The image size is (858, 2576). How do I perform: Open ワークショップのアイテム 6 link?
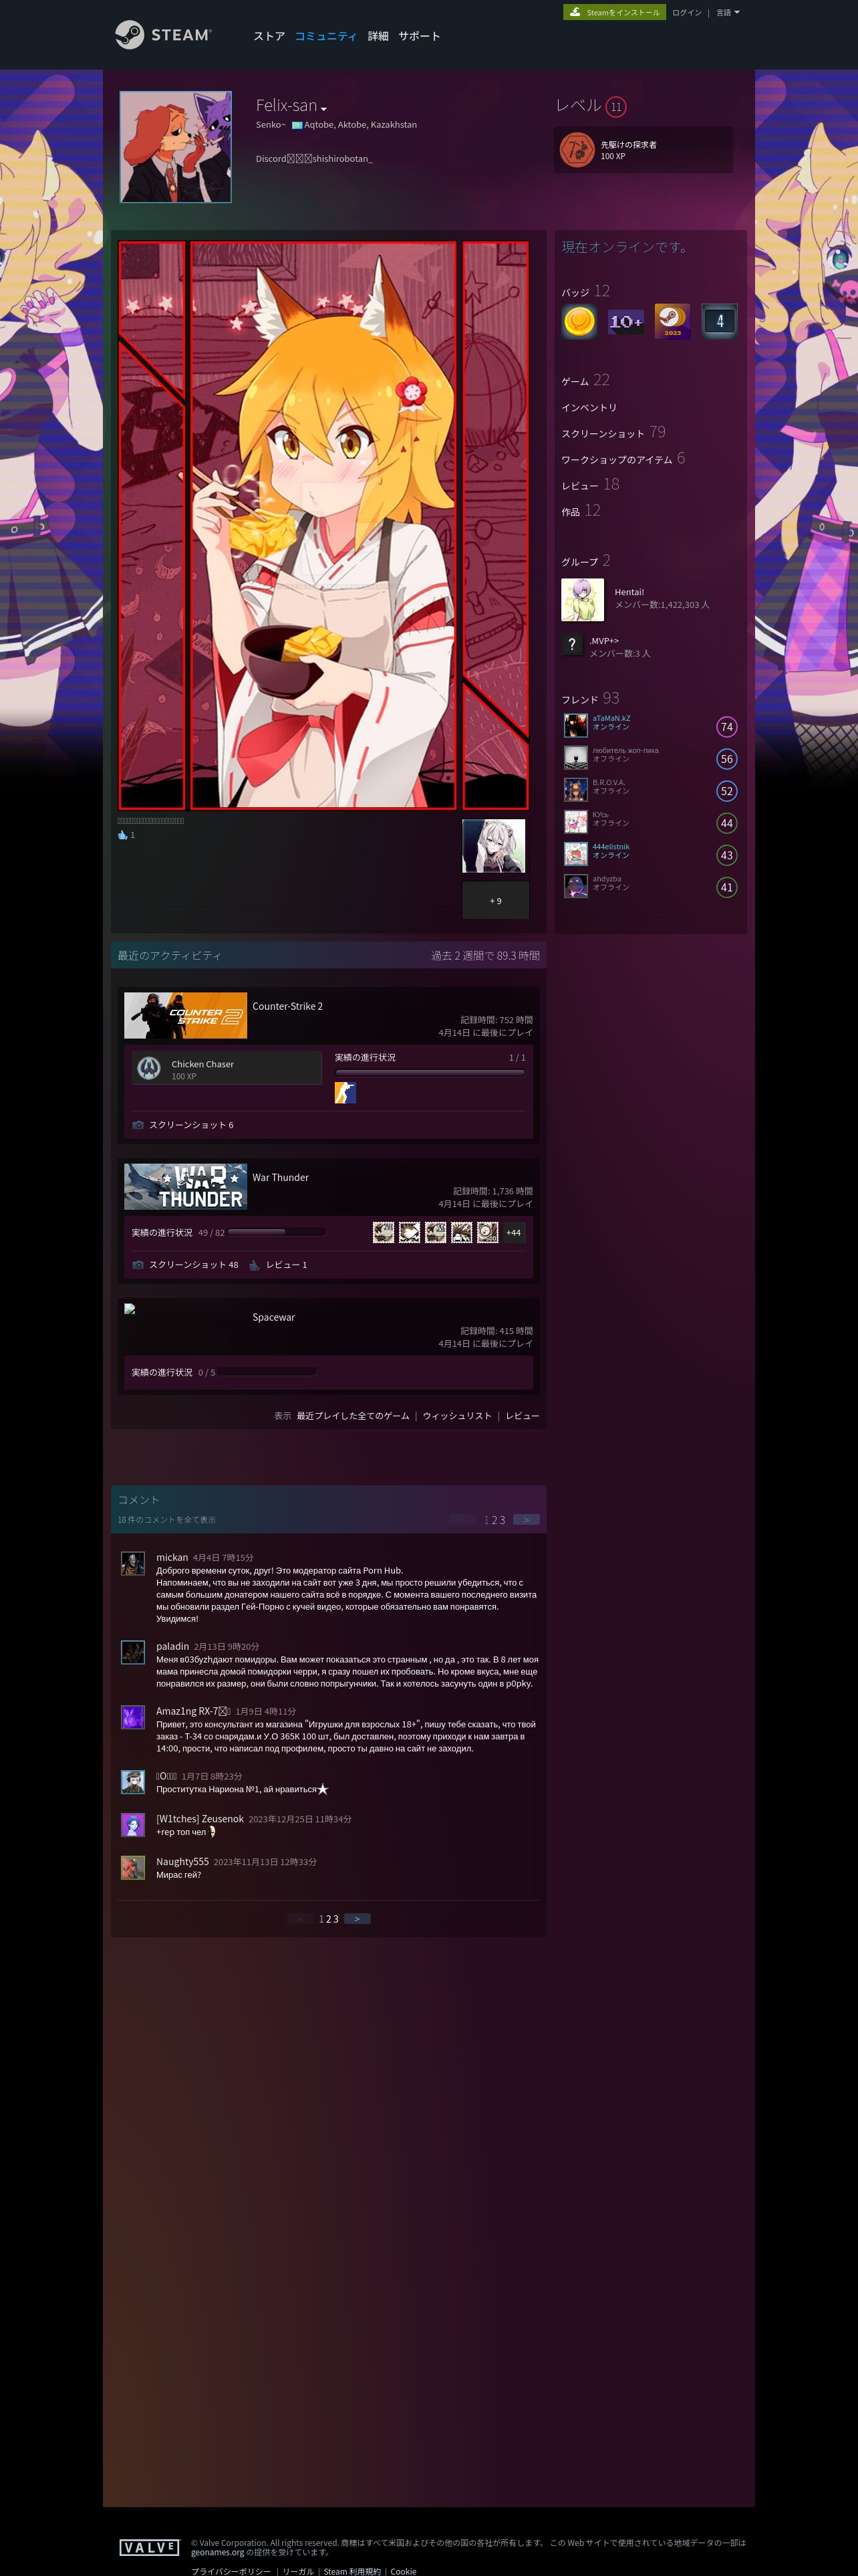pos(623,458)
